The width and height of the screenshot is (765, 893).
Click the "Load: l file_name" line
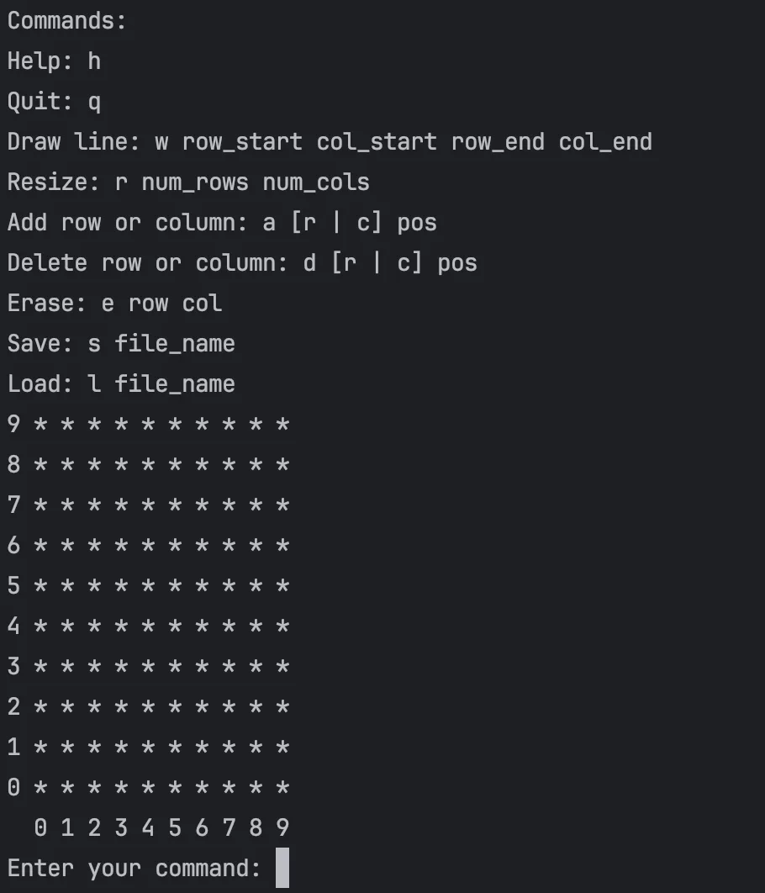click(x=121, y=383)
